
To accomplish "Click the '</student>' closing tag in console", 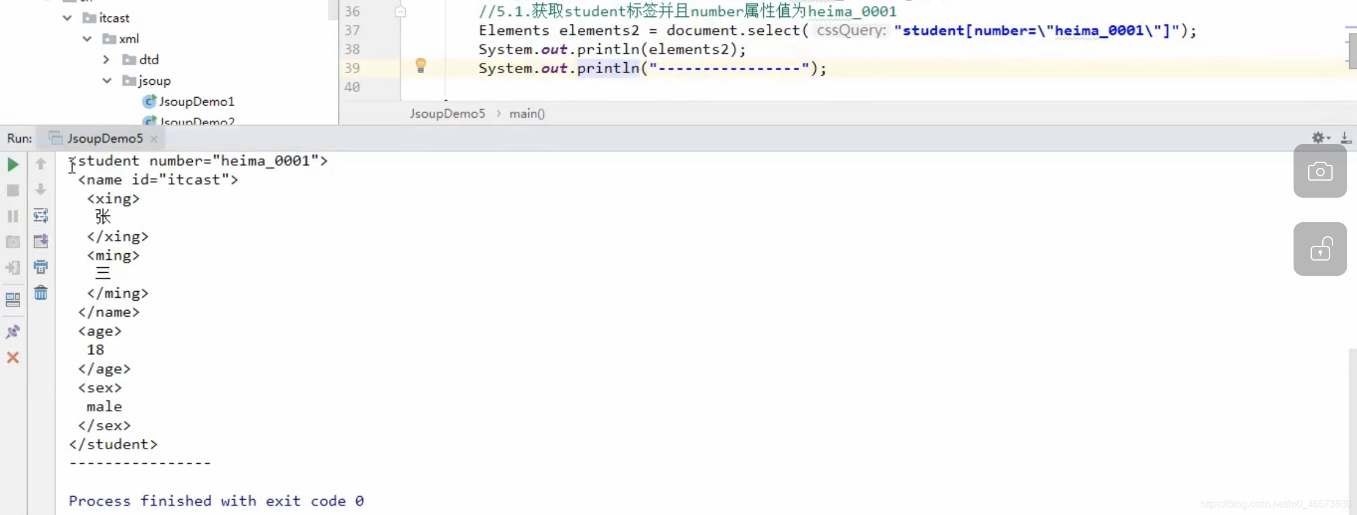I will (x=113, y=444).
